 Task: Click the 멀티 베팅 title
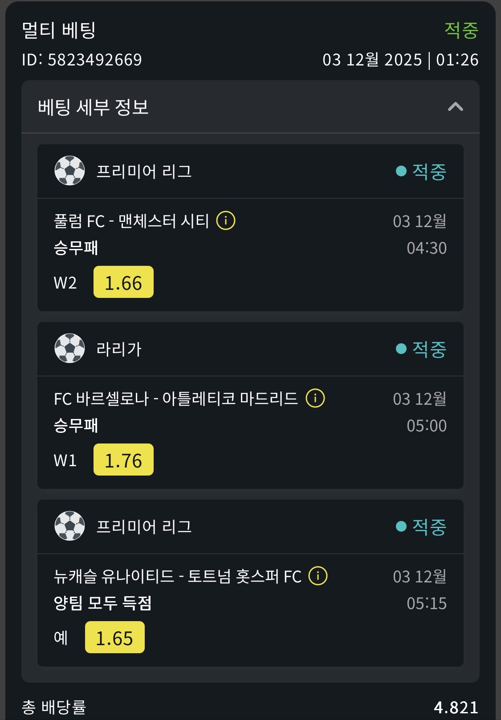[x=59, y=30]
